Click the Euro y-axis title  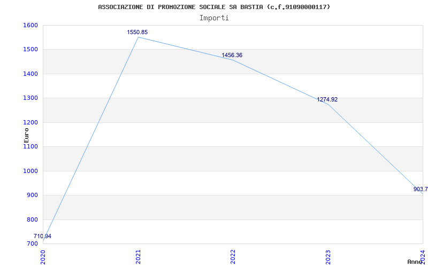(26, 135)
